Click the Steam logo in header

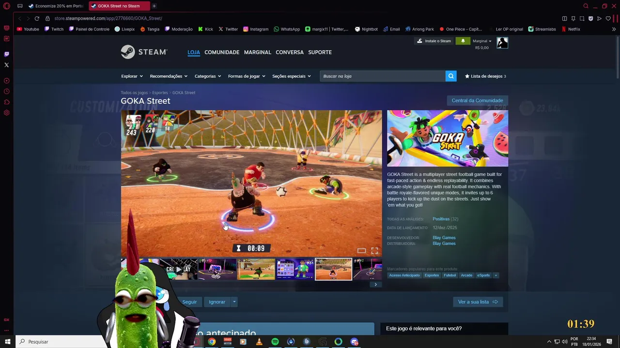point(144,52)
